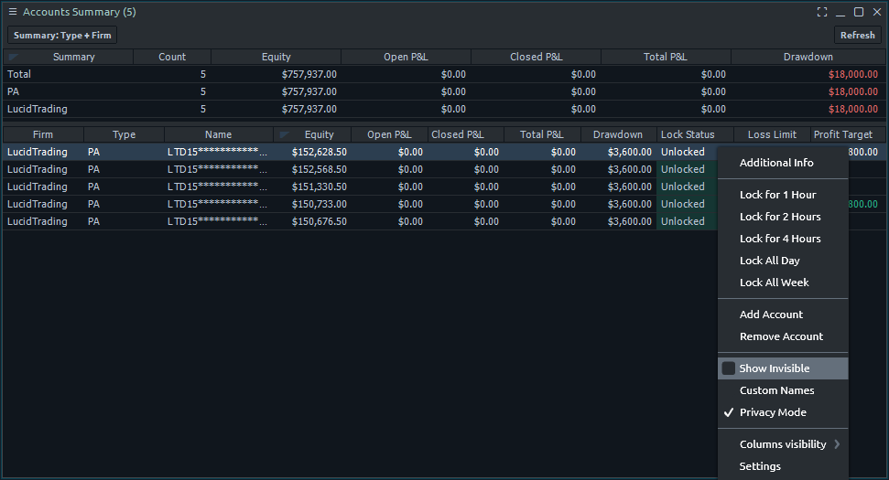The width and height of the screenshot is (889, 480).
Task: Click the Loss Limit column header
Action: click(x=772, y=134)
